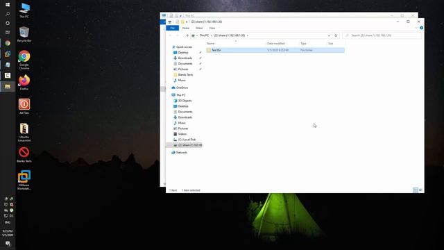The height and width of the screenshot is (250, 444).
Task: Select the Ubuntu Linuxmint archive icon on desktop
Action: tap(24, 133)
